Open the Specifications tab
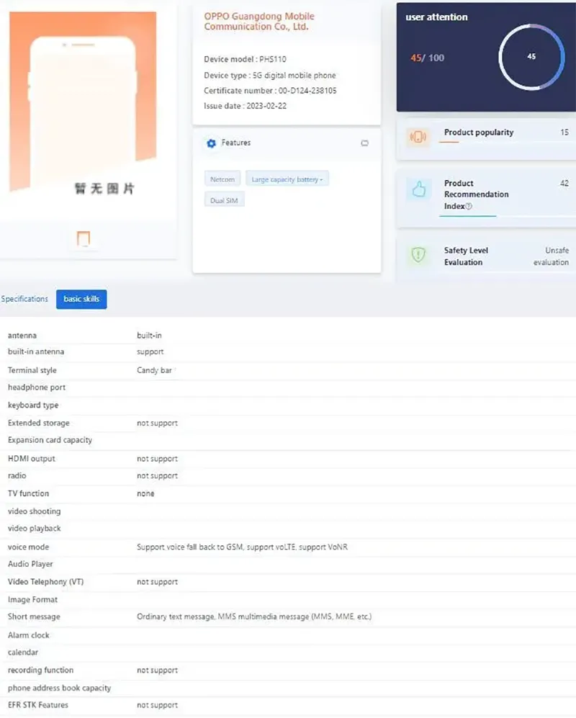This screenshot has width=576, height=718. click(24, 299)
